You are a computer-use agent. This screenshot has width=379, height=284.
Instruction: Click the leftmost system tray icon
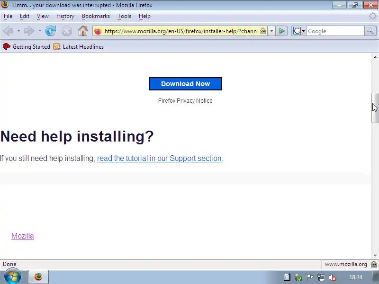click(x=287, y=277)
